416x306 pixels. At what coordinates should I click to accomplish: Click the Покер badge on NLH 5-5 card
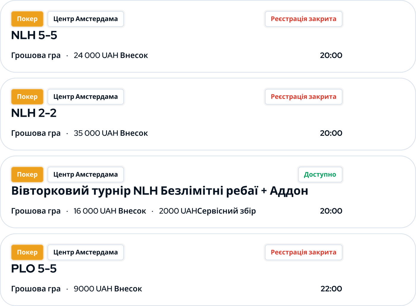pyautogui.click(x=27, y=19)
